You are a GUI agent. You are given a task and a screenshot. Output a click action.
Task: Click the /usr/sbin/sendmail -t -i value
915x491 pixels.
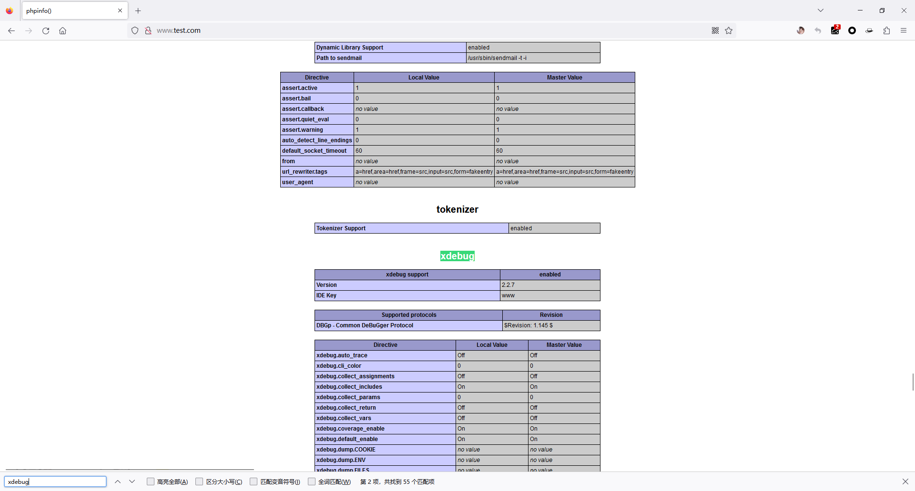pyautogui.click(x=497, y=58)
